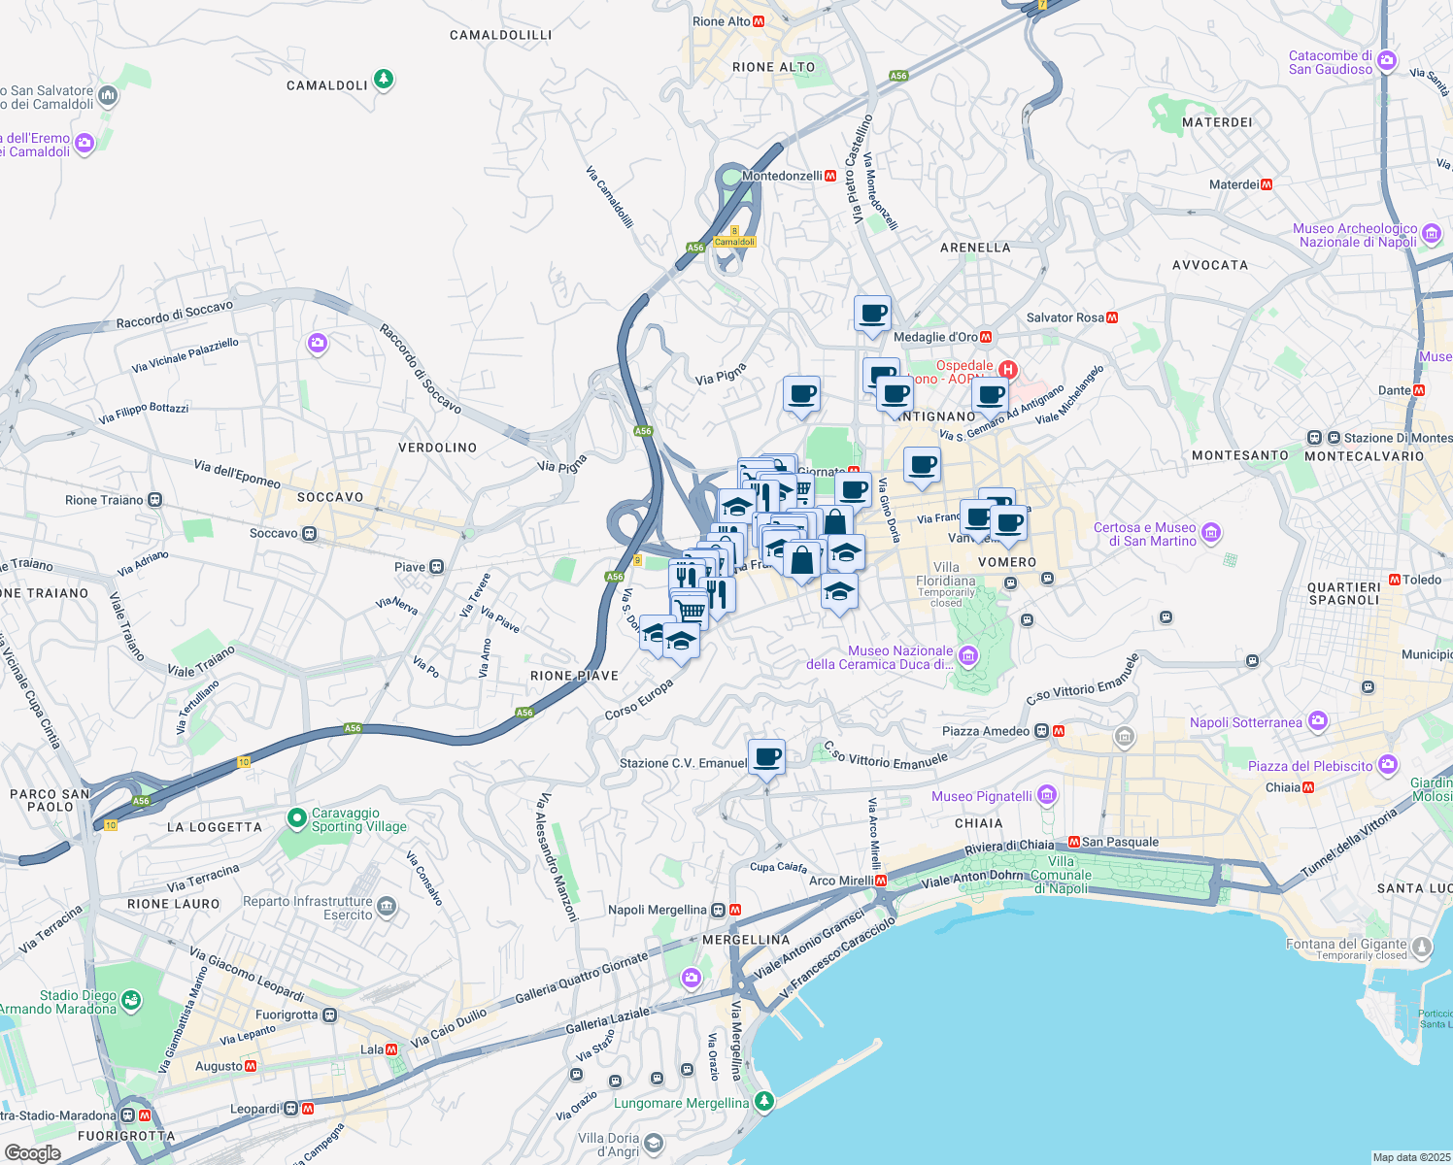Select the Camaldoli tree marker icon
Screen dimensions: 1453x1165
(384, 79)
